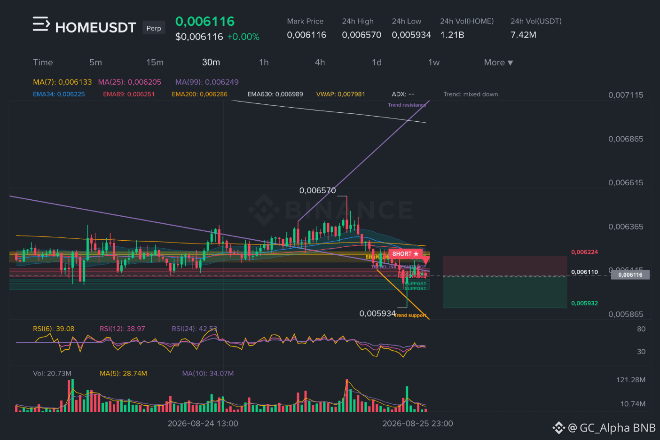
Task: Click the Trend resistance label on chart
Action: tap(407, 105)
